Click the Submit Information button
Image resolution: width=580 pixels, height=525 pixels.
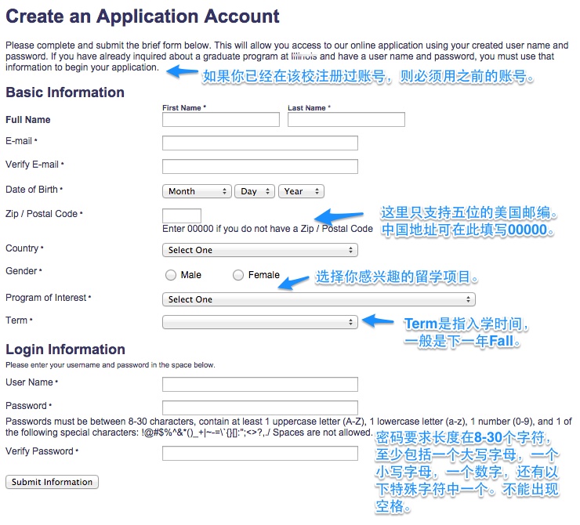point(53,482)
